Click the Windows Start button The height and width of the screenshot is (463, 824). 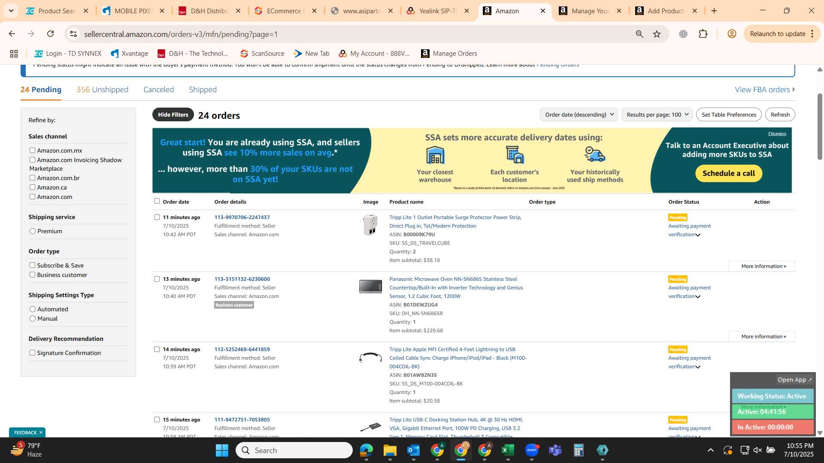tap(222, 450)
